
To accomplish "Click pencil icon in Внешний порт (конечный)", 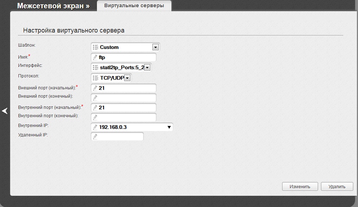I will [x=95, y=98].
